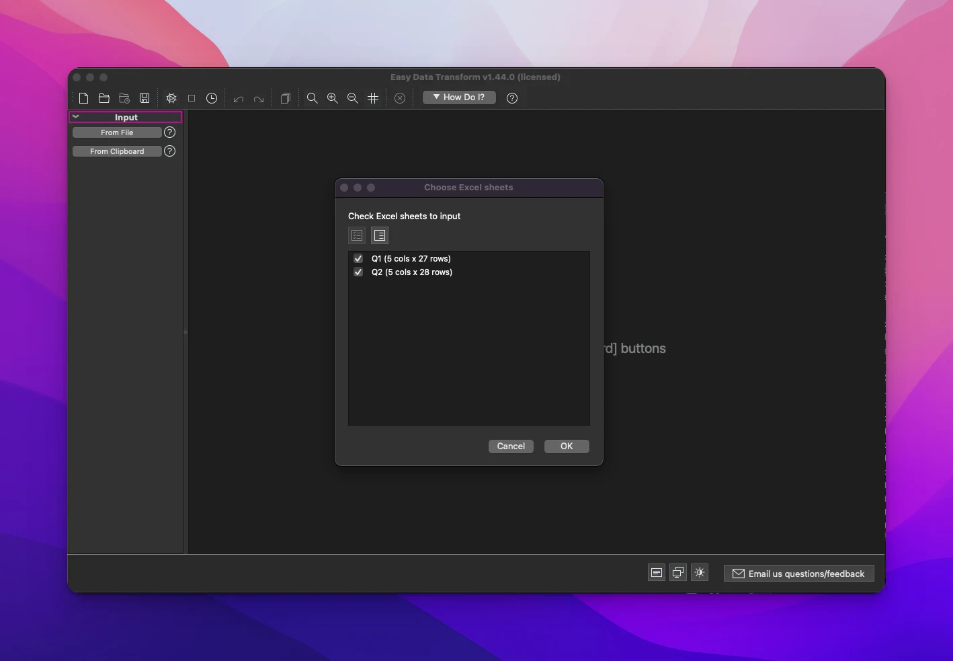The image size is (953, 661).
Task: Click Email us questions/feedback button
Action: click(x=798, y=574)
